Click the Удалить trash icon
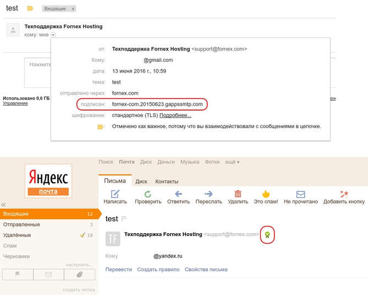Screen dimensions: 368x297 pos(238,194)
